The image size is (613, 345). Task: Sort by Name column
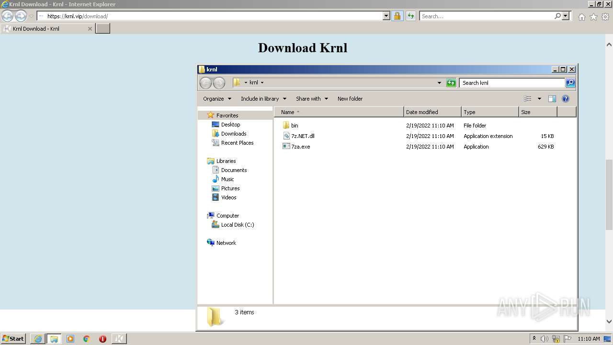pyautogui.click(x=339, y=112)
